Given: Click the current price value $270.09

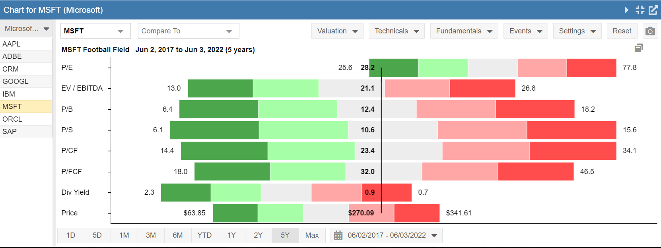Looking at the screenshot, I should (361, 213).
